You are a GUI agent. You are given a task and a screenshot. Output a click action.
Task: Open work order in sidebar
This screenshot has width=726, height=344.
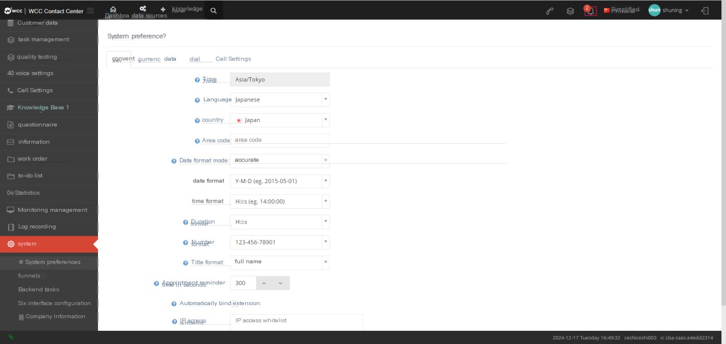tap(49, 159)
